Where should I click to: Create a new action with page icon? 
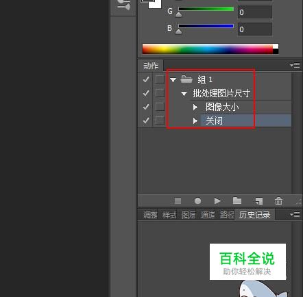(259, 201)
